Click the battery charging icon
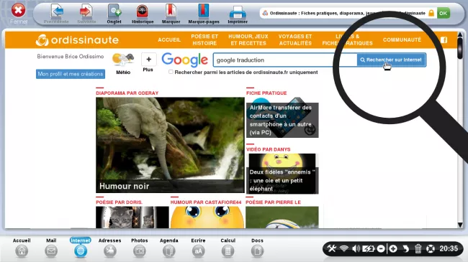 click(x=368, y=248)
